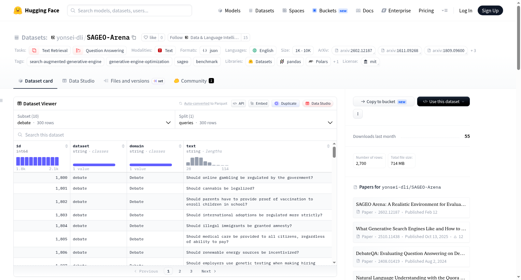Screen dimensions: 521x280
Task: Select the pandas library tag
Action: point(290,61)
